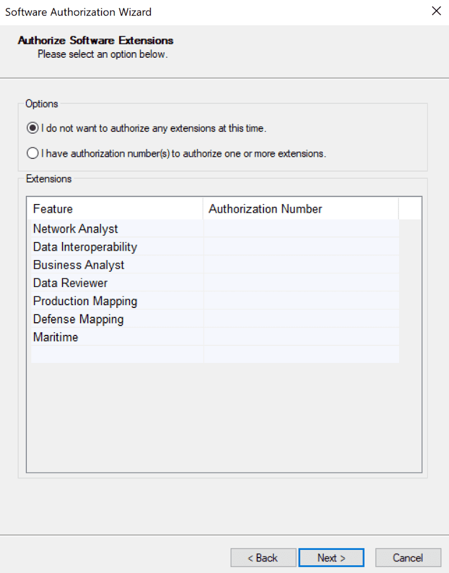Enable authorizing extensions with authorization numbers

32,153
